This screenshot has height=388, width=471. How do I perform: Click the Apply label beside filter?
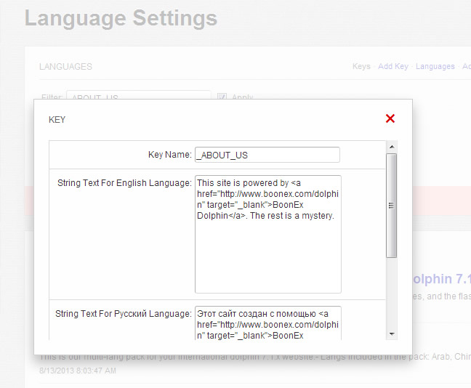click(x=242, y=97)
